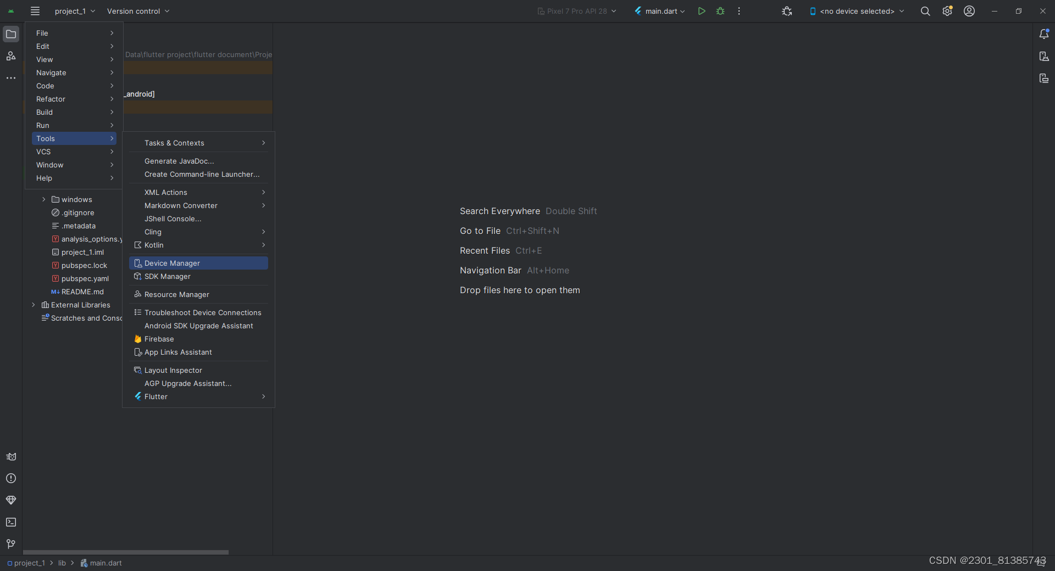Open the Device Manager icon in right sidebar

[x=1044, y=56]
